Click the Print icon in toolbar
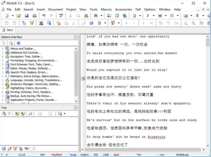 pos(34,16)
